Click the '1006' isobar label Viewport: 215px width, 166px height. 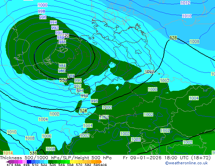coord(46,136)
